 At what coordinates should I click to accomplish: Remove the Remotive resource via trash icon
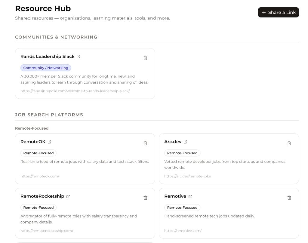click(x=289, y=198)
